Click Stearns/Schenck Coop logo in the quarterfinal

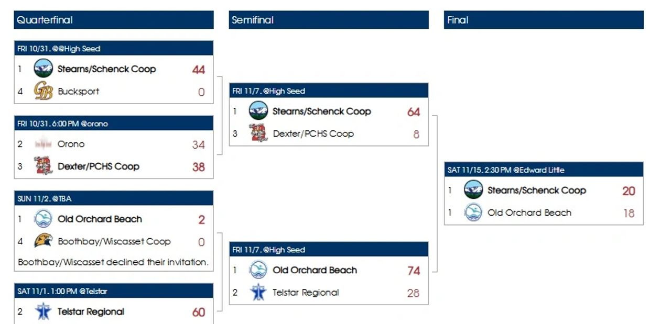point(44,69)
